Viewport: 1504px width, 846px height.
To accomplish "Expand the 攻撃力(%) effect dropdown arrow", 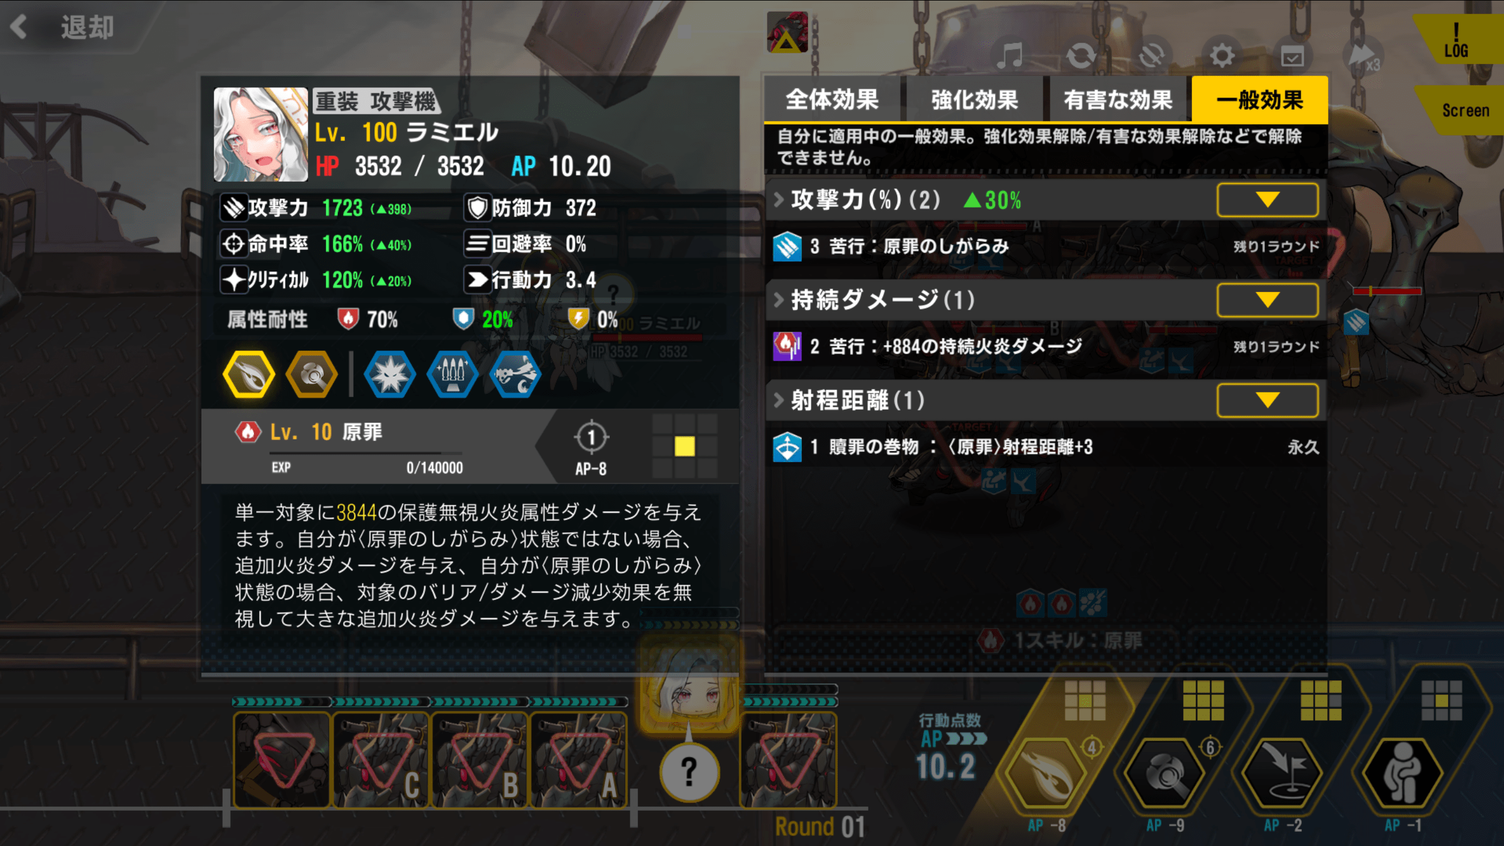I will (x=1267, y=200).
